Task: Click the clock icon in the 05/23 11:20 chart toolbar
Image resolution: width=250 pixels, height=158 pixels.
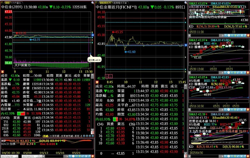Action: [229, 36]
